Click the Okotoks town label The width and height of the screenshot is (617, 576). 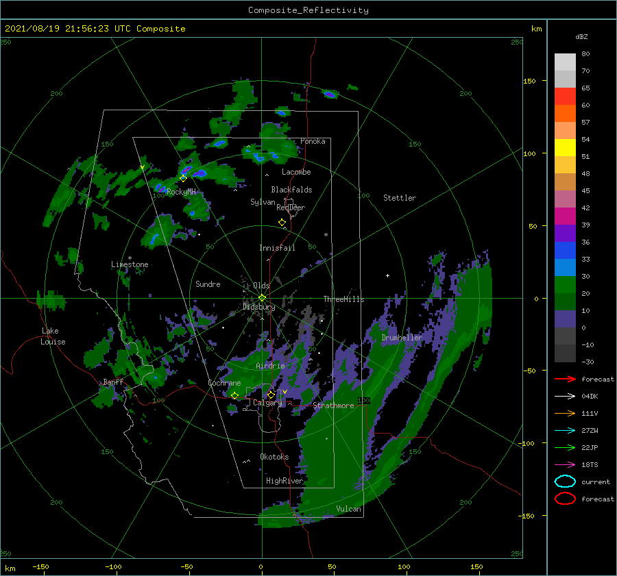(274, 457)
